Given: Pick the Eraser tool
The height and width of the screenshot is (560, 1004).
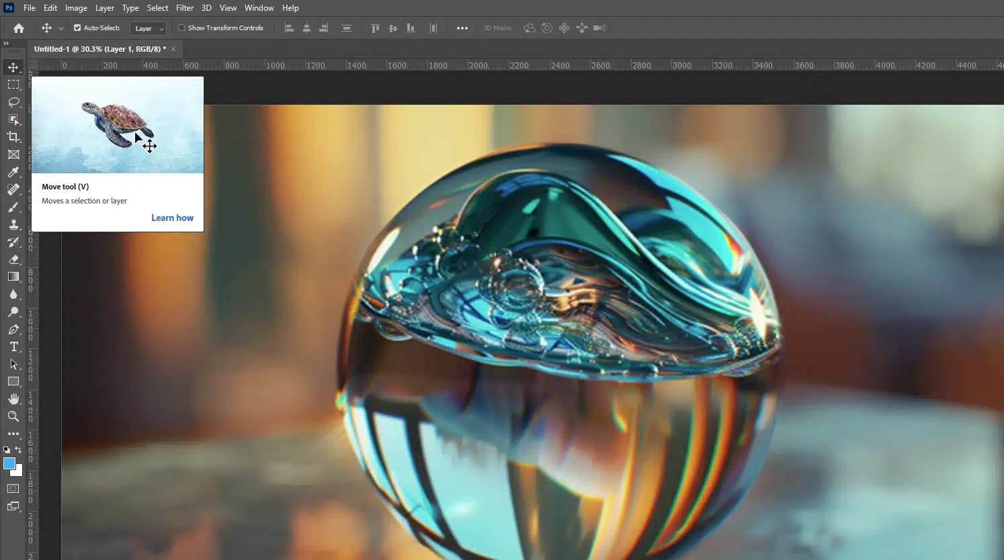Looking at the screenshot, I should click(x=13, y=259).
